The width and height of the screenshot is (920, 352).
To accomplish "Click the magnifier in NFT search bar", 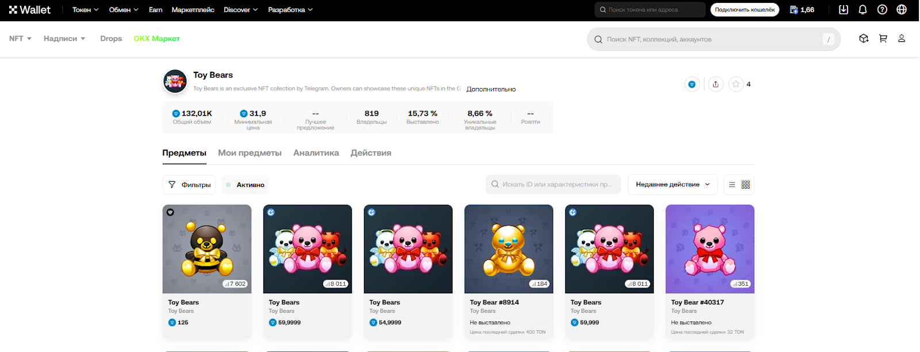I will 598,39.
